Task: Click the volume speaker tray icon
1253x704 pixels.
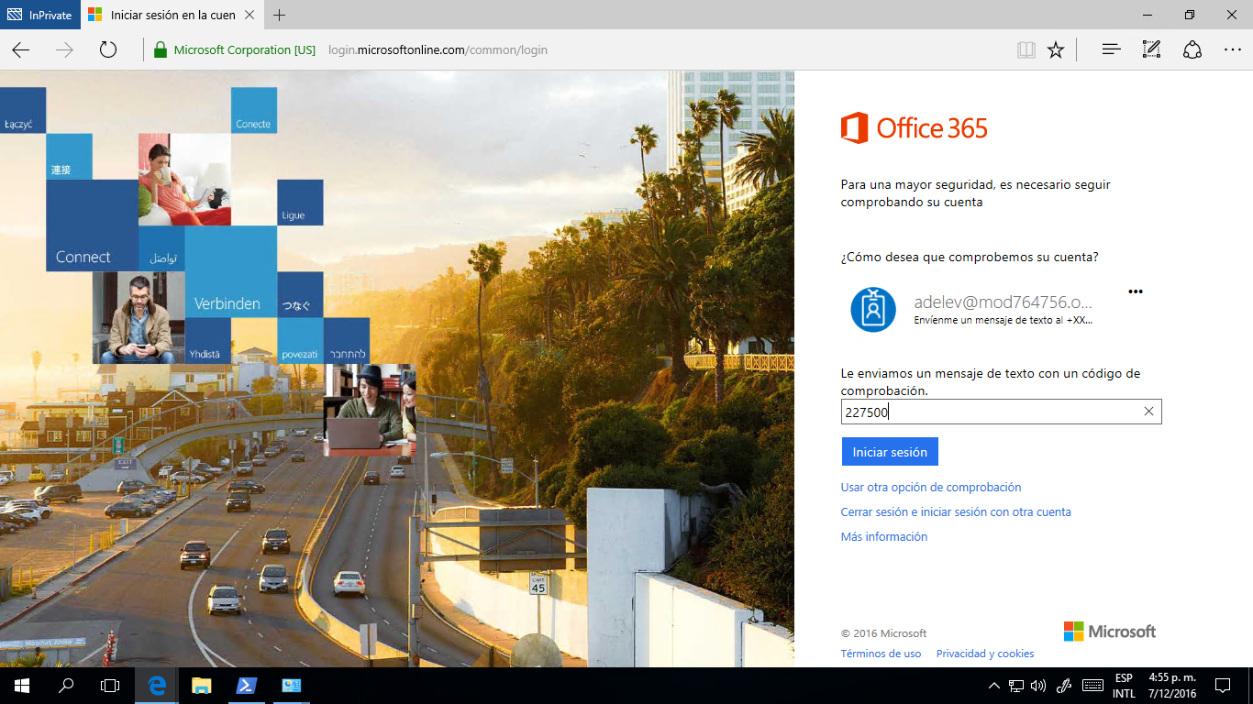Action: 1038,686
